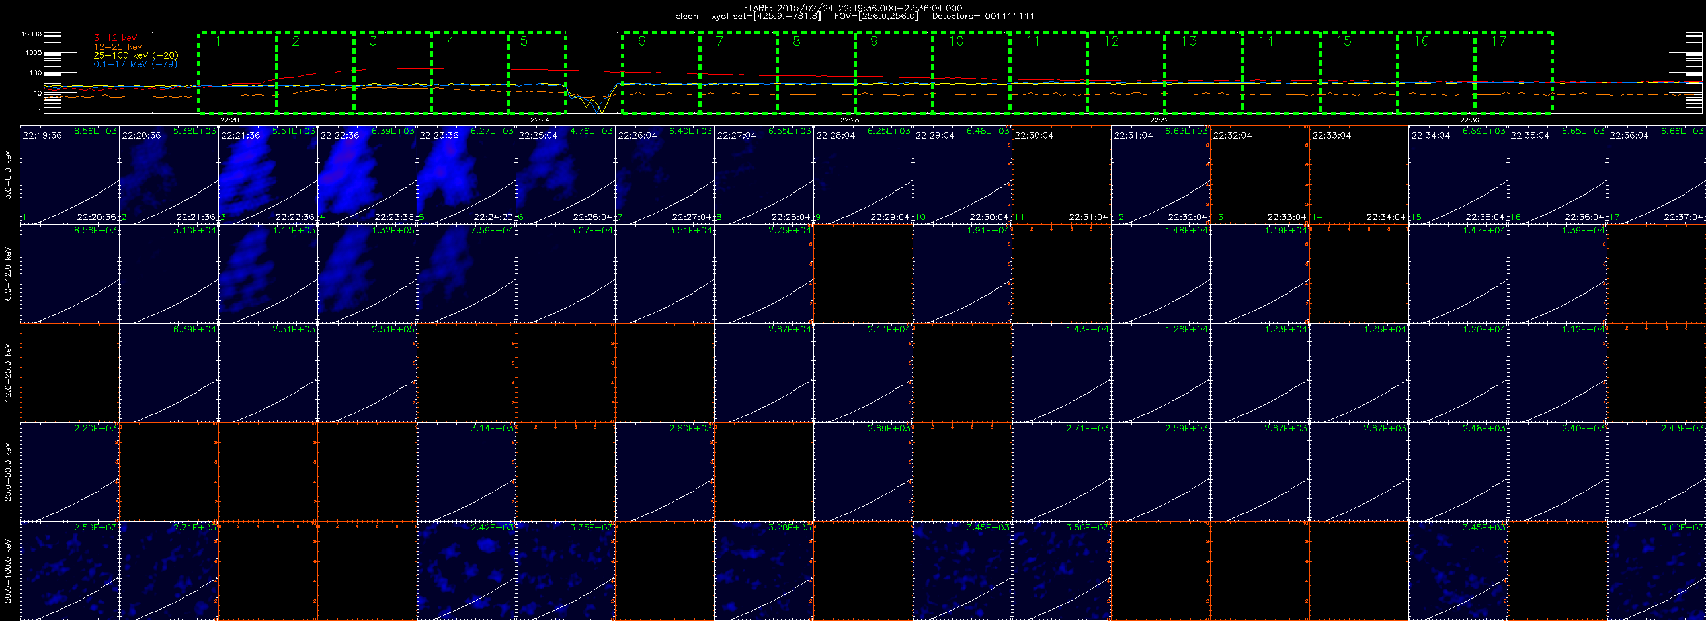Click the 22:20 tick label on time axis
Viewport: 1706px width, 621px height.
click(230, 120)
